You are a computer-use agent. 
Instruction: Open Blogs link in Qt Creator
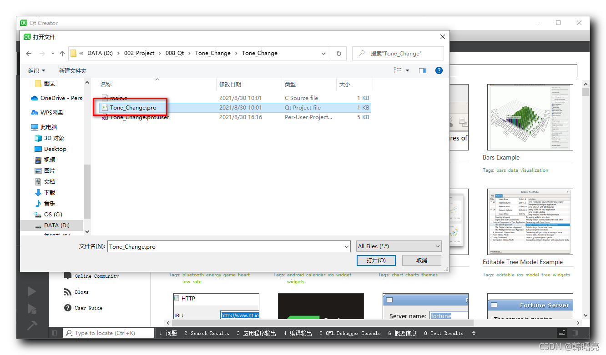point(76,292)
